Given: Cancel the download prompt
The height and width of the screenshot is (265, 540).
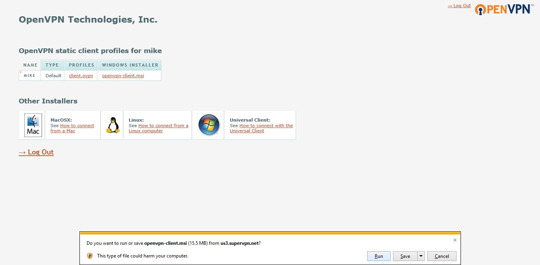Looking at the screenshot, I should [442, 256].
